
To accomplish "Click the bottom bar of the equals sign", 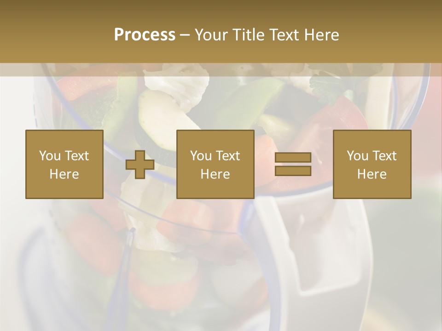I will click(293, 171).
